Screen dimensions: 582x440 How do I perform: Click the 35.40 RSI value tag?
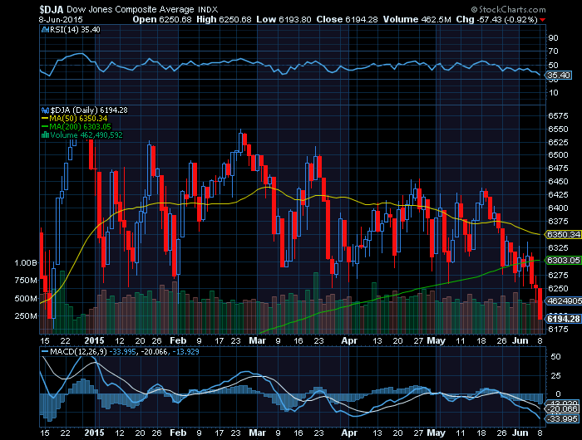pos(559,76)
